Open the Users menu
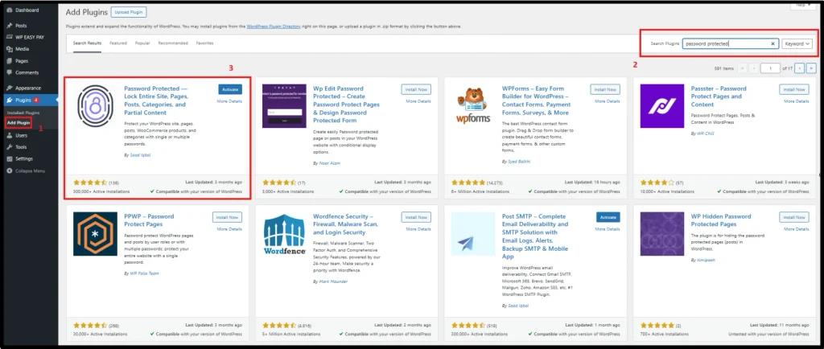Screen dimensions: 824x349 21,135
